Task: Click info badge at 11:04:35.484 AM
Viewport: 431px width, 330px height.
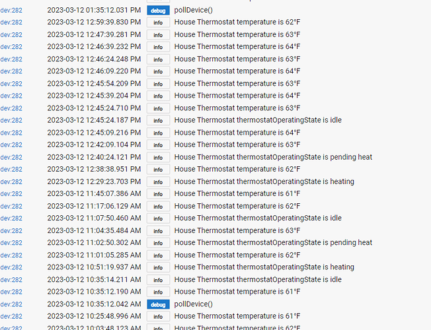Action: coord(158,231)
